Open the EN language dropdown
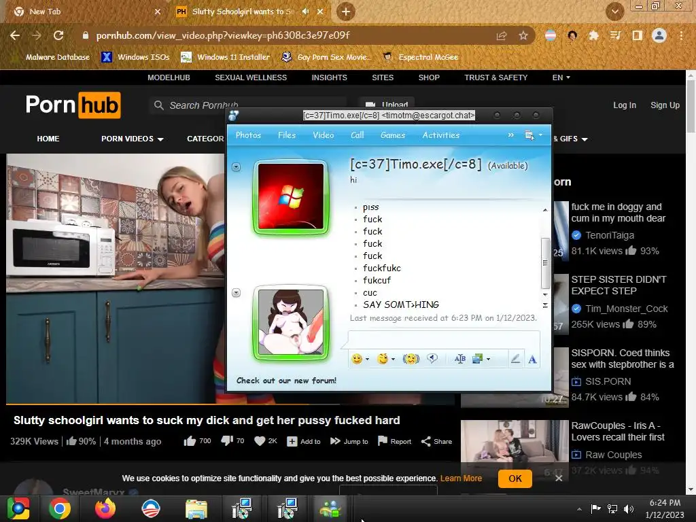Image resolution: width=696 pixels, height=522 pixels. [561, 77]
